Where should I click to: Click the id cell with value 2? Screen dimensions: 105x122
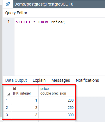pyautogui.click(x=25, y=108)
